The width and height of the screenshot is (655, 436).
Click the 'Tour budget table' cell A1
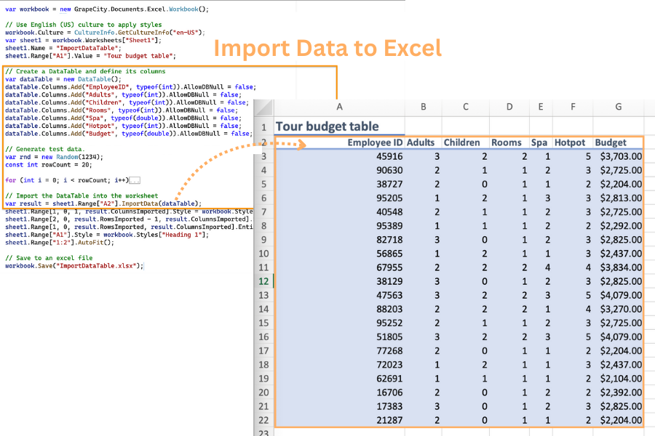(339, 126)
